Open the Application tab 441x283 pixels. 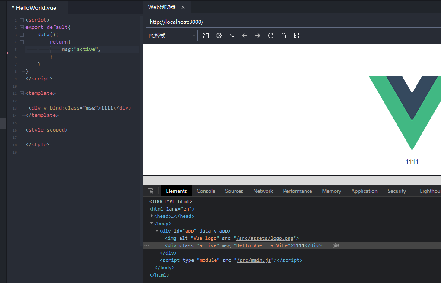[364, 191]
